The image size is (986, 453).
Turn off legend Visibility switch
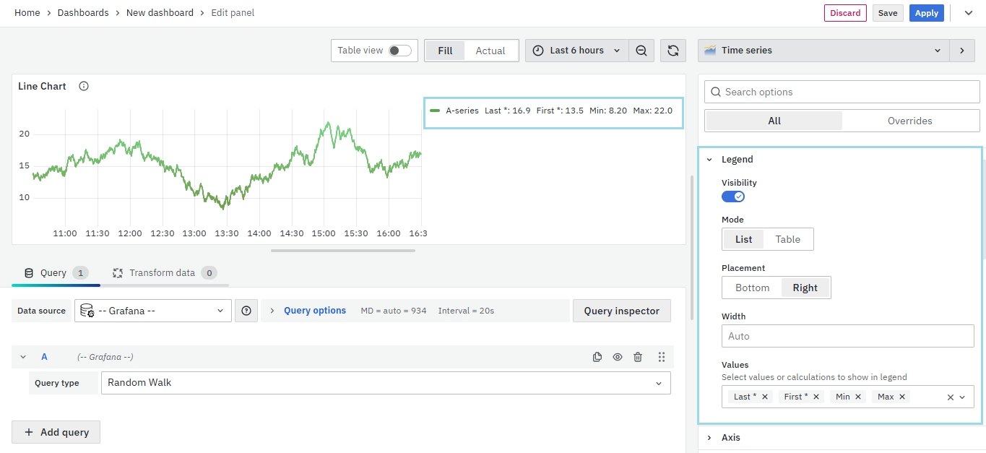click(x=733, y=197)
